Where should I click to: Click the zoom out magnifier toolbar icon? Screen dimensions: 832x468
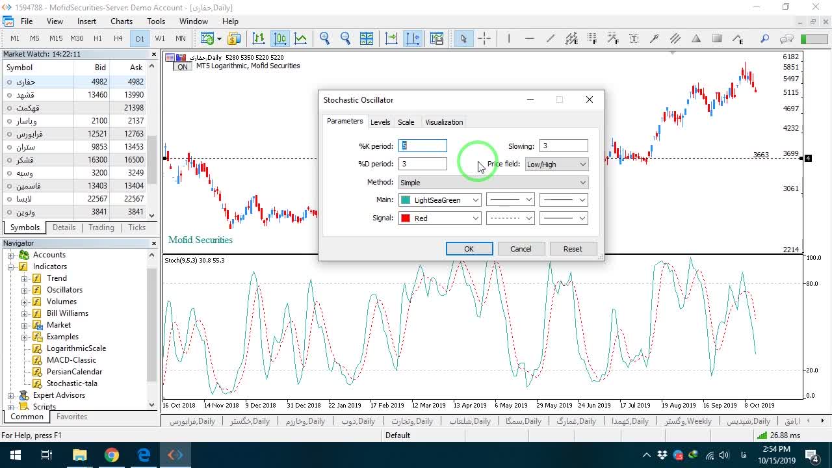pos(345,38)
